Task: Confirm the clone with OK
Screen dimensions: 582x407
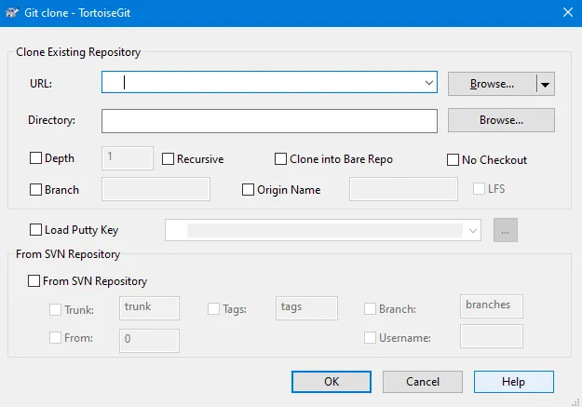Action: click(332, 381)
